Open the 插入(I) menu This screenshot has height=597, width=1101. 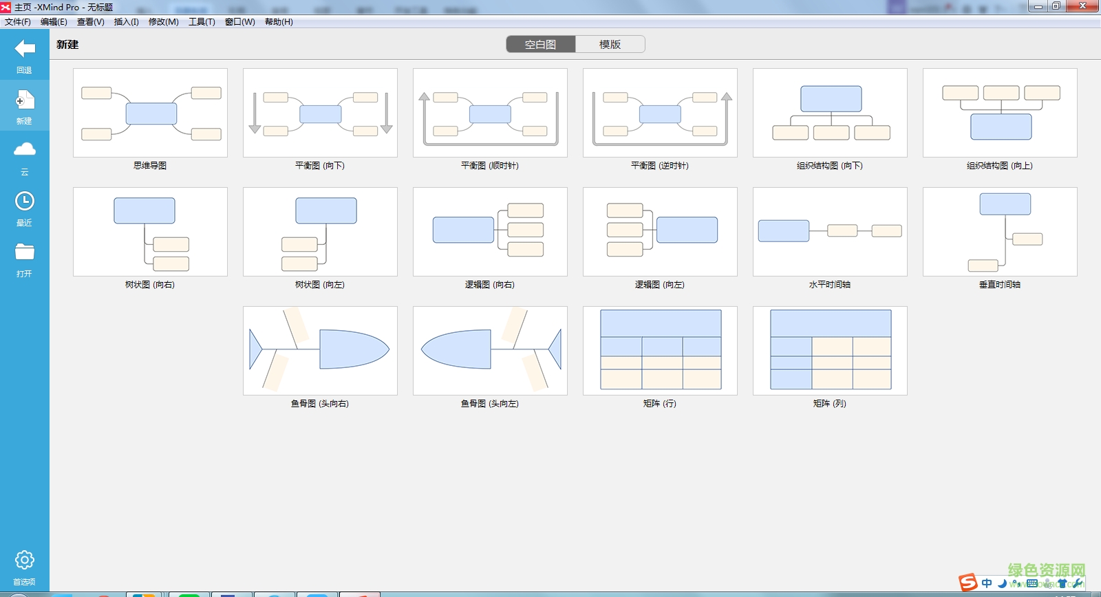coord(126,22)
